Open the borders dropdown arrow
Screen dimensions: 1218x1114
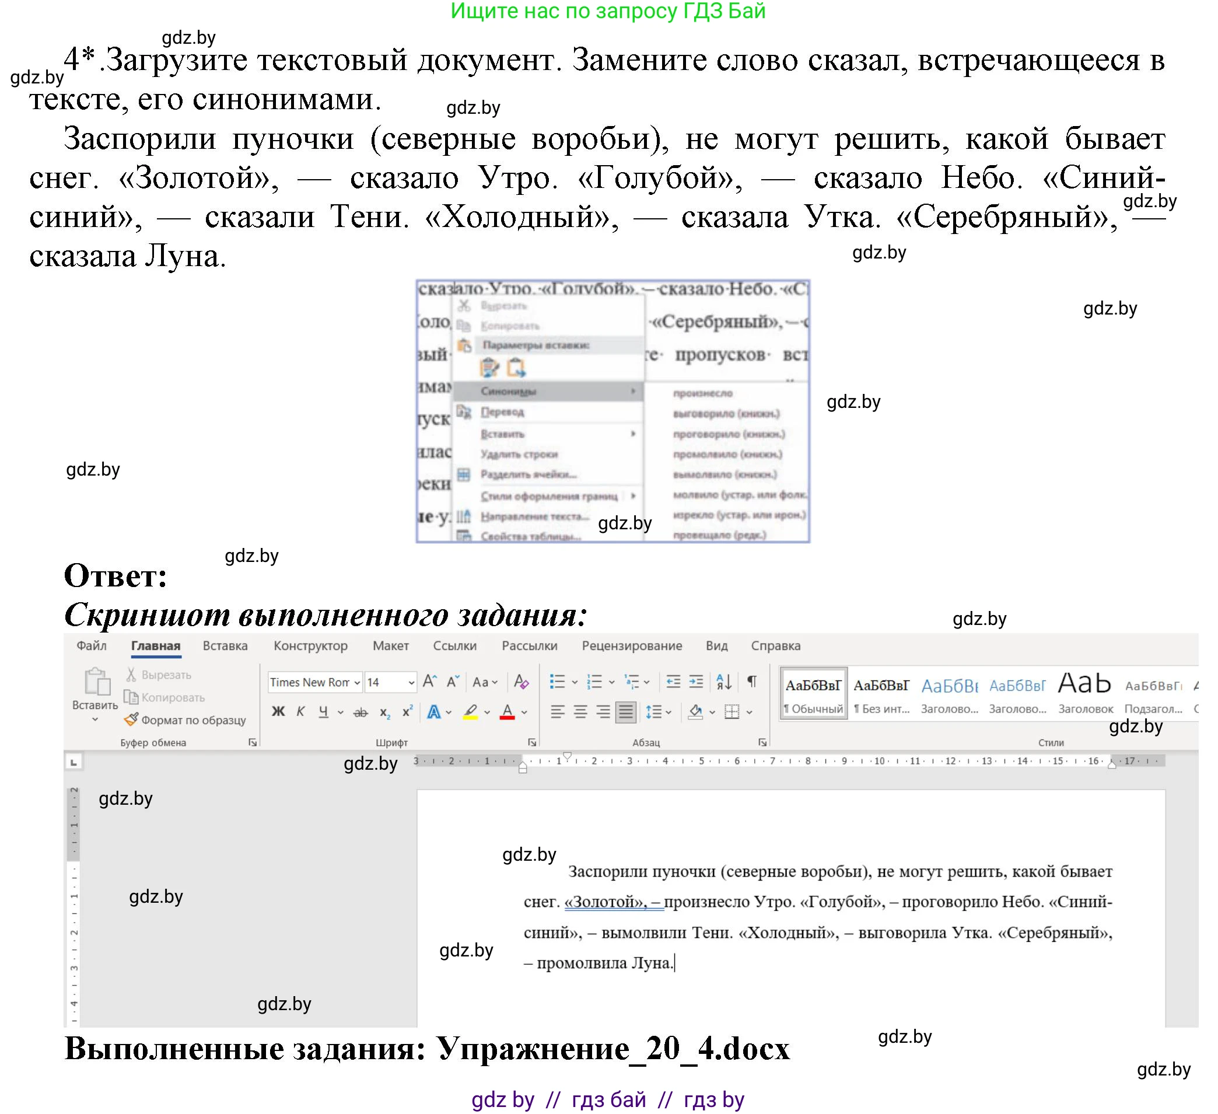point(750,713)
